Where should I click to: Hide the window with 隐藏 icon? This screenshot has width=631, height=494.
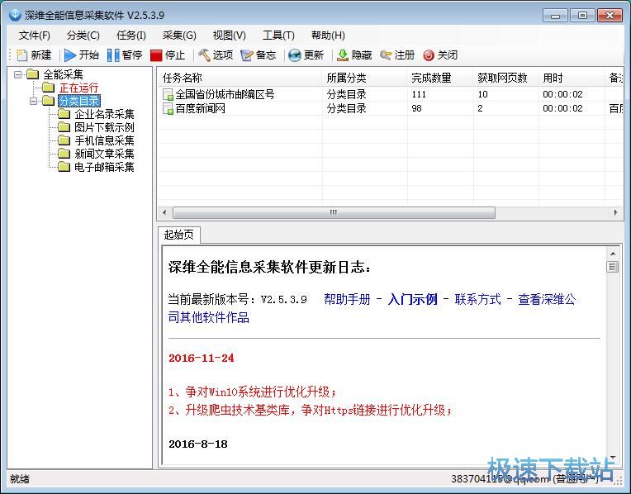click(x=343, y=55)
